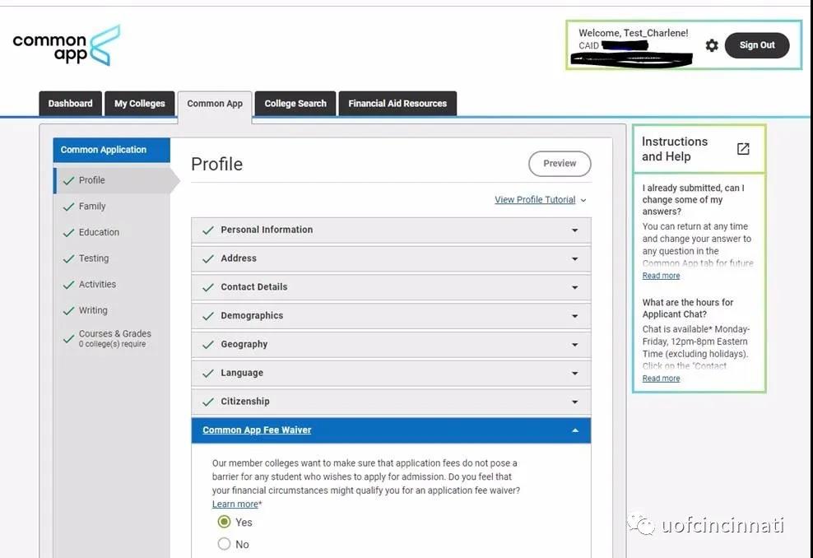
Task: Click the Instructions and Help heading
Action: tap(675, 149)
